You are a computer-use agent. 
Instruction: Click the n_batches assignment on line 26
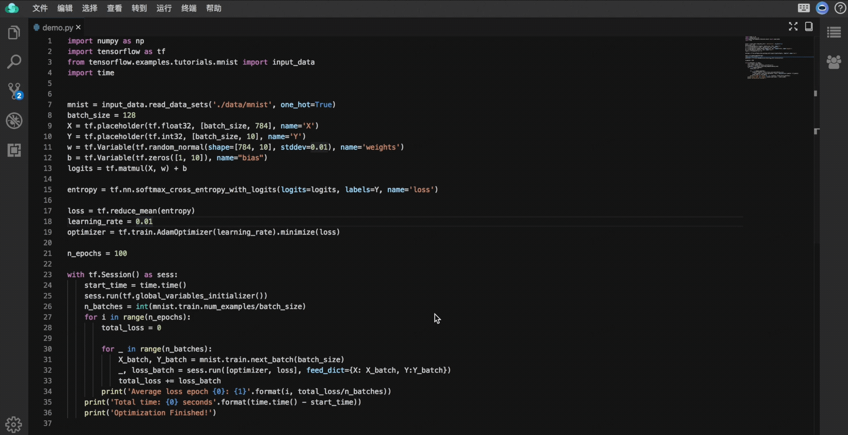pos(195,306)
